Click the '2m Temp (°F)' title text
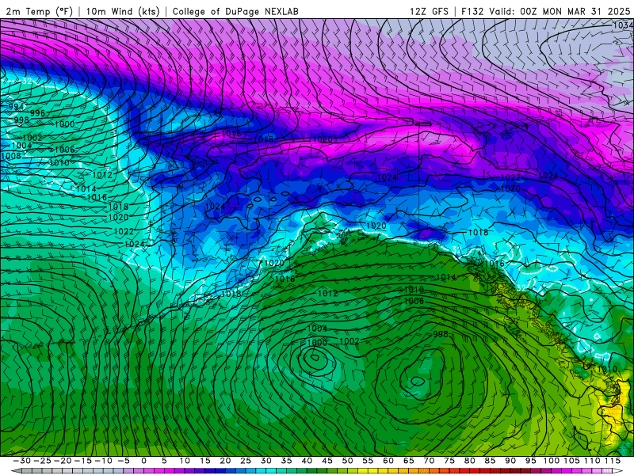The image size is (634, 475). [39, 11]
